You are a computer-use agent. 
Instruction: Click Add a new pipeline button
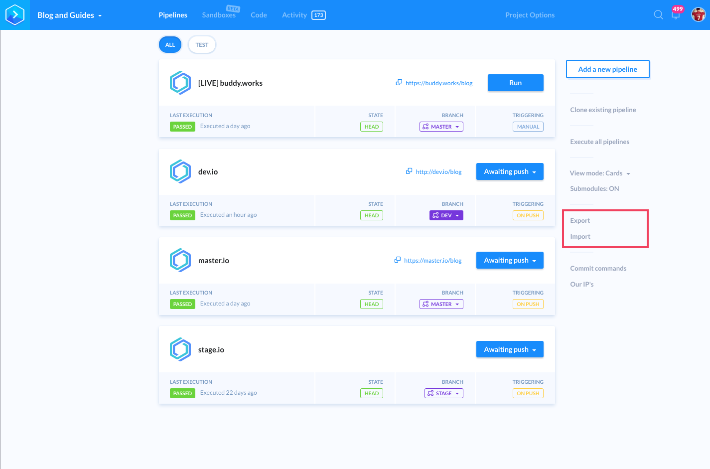click(607, 69)
